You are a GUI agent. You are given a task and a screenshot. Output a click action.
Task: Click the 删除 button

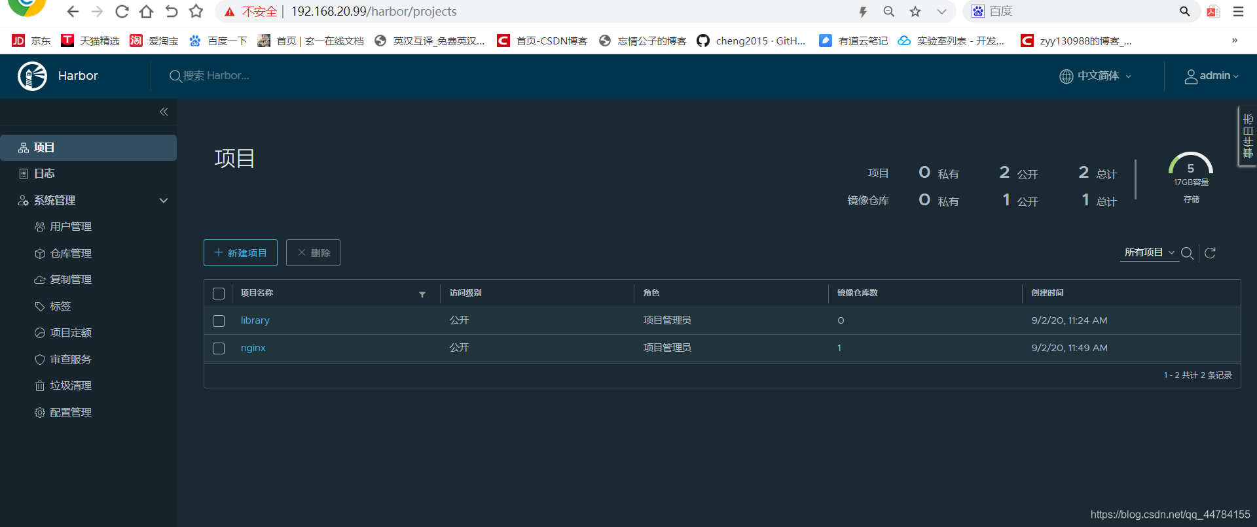tap(313, 253)
